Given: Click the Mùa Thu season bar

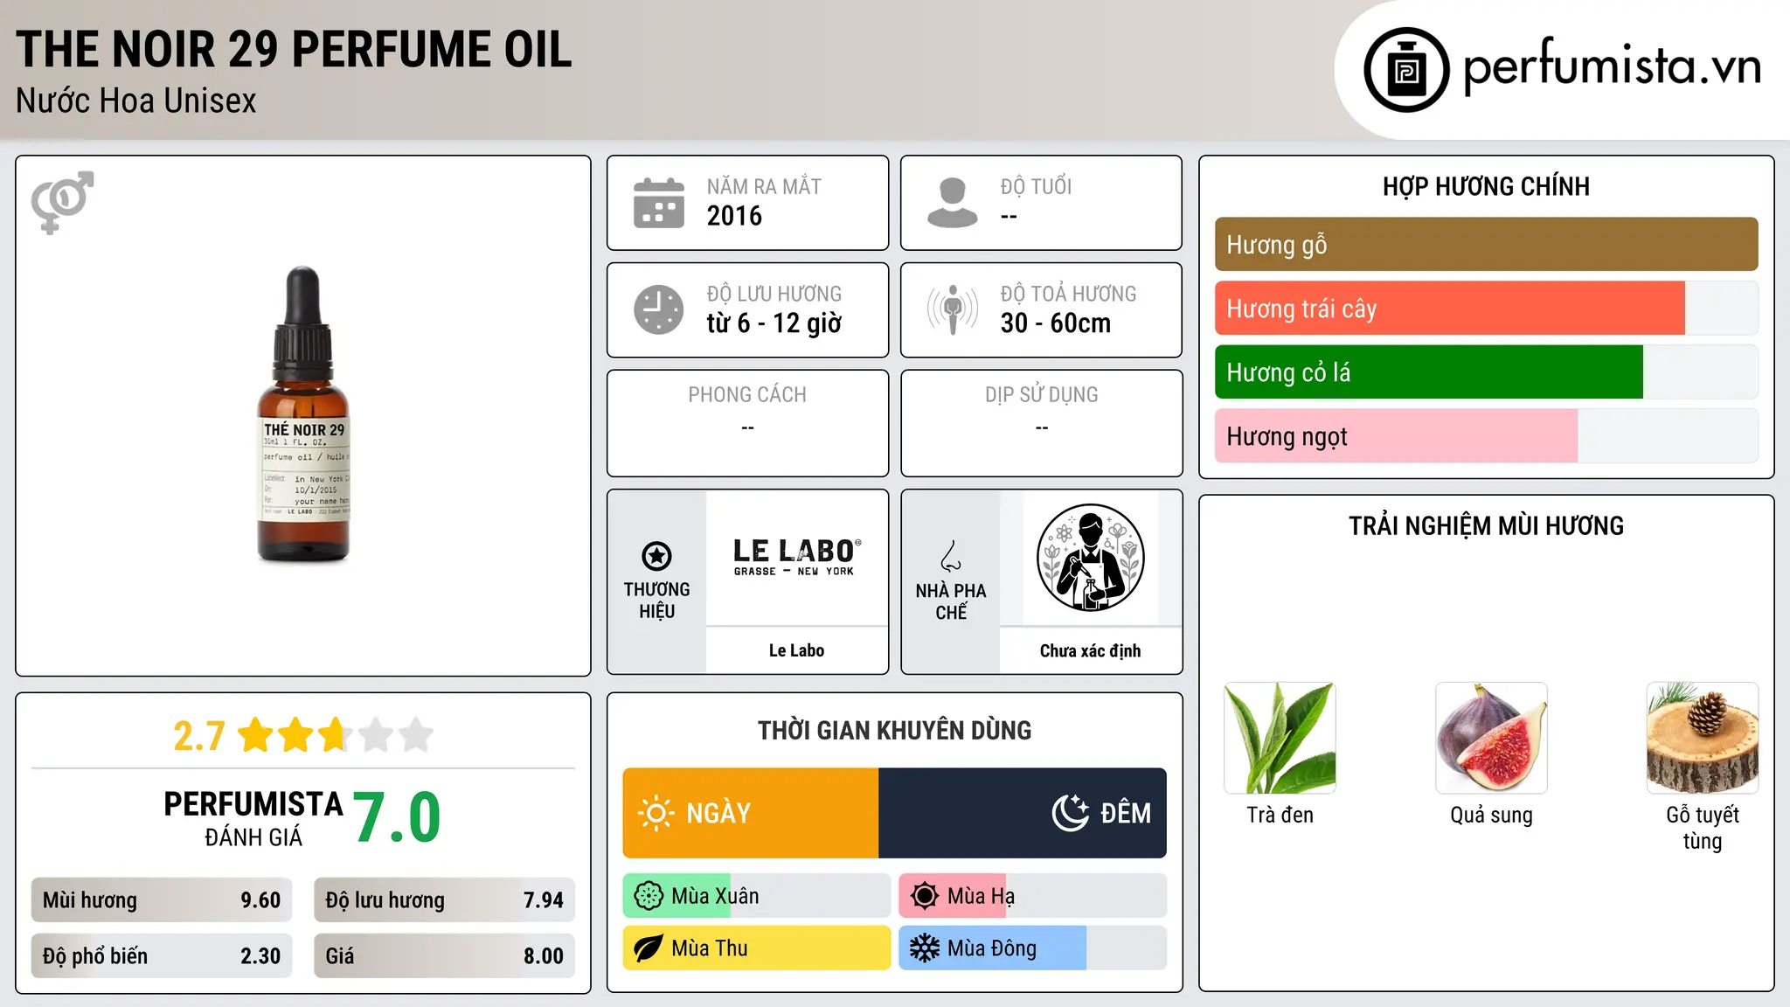Looking at the screenshot, I should coord(756,948).
